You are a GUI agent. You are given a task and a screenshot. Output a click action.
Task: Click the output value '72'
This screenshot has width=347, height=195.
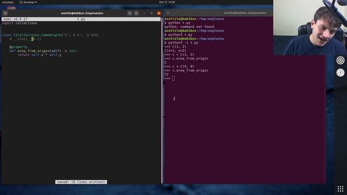(x=166, y=75)
